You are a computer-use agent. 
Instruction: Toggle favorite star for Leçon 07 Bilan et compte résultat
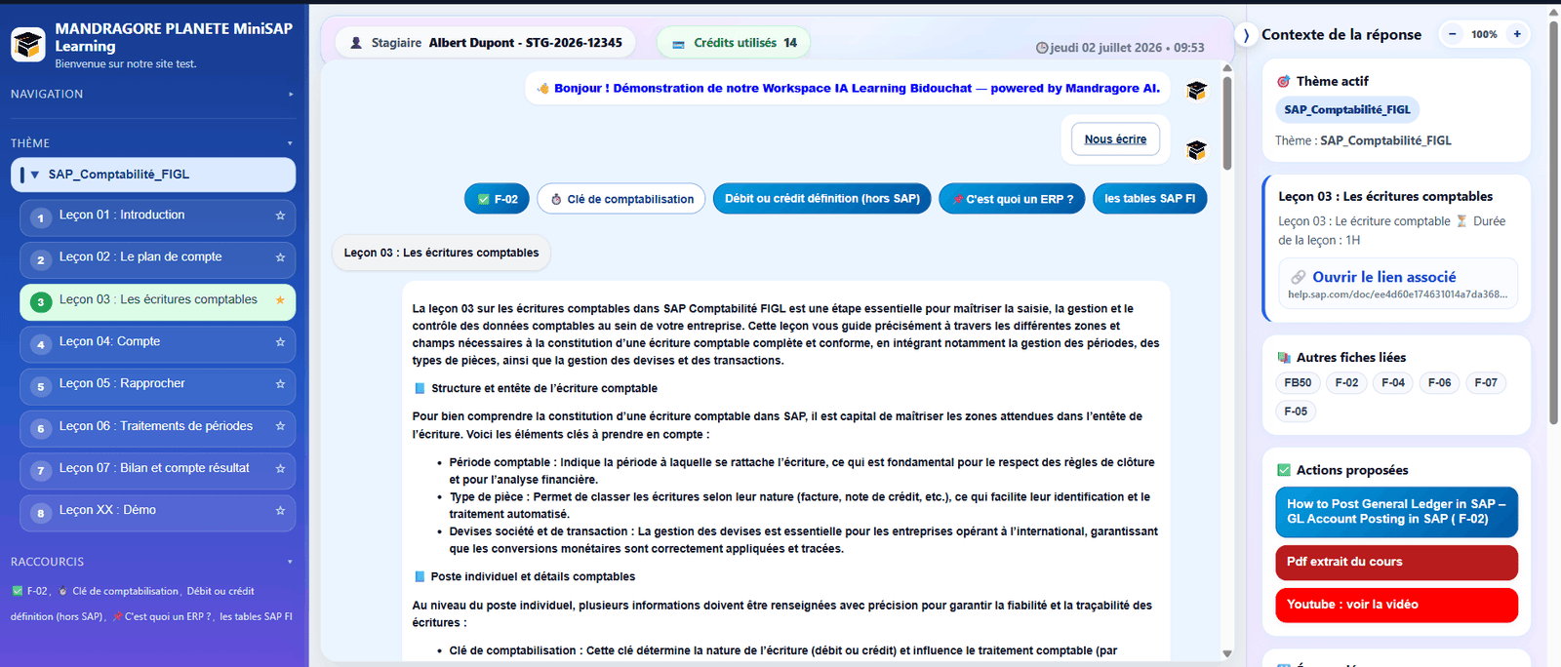(x=280, y=469)
